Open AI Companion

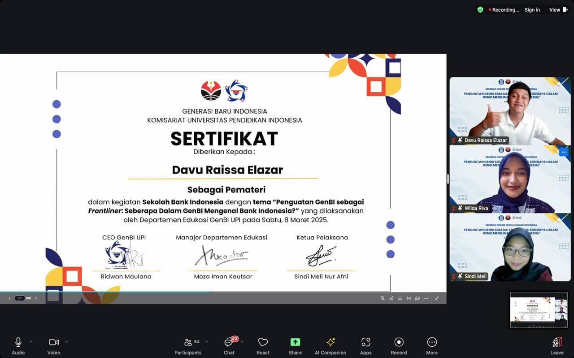(x=330, y=345)
